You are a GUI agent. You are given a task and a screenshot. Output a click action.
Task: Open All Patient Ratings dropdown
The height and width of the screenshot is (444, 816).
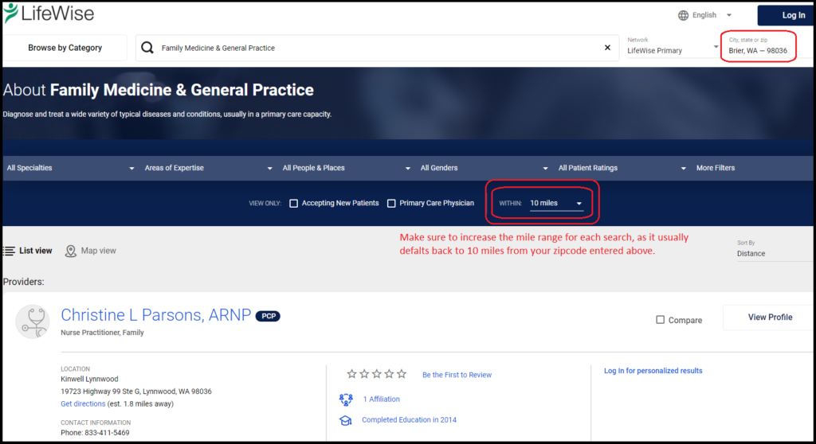tap(622, 168)
